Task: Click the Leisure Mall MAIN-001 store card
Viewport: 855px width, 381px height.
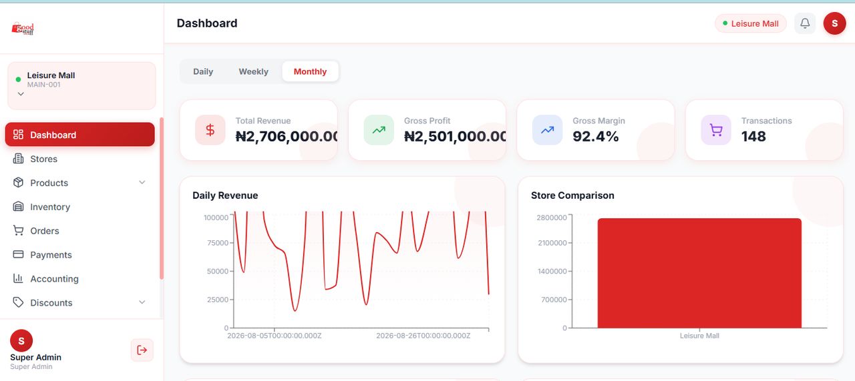Action: (81, 85)
